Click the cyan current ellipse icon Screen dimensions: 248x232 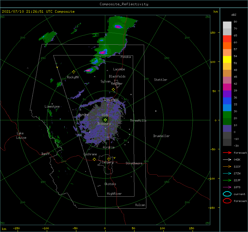[x=227, y=194]
